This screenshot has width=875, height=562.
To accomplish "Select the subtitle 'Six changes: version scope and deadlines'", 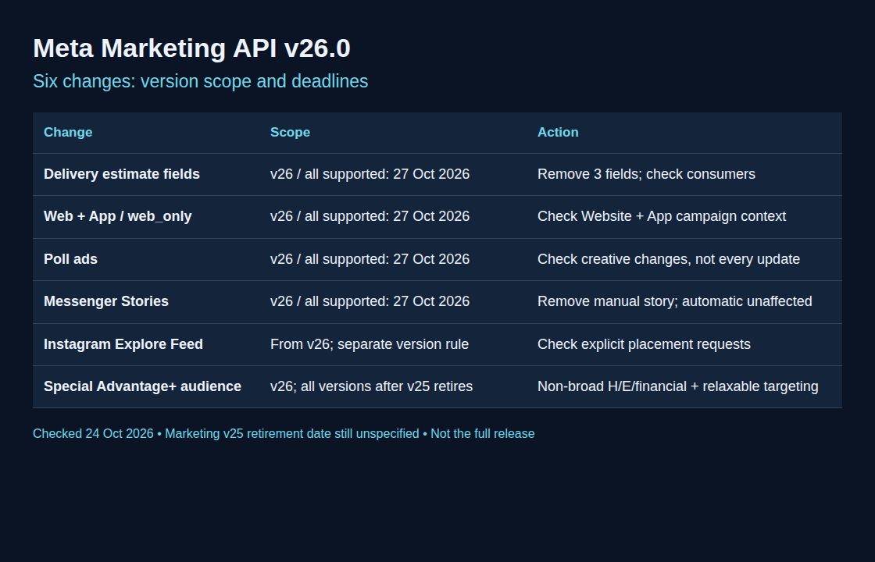I will (200, 81).
